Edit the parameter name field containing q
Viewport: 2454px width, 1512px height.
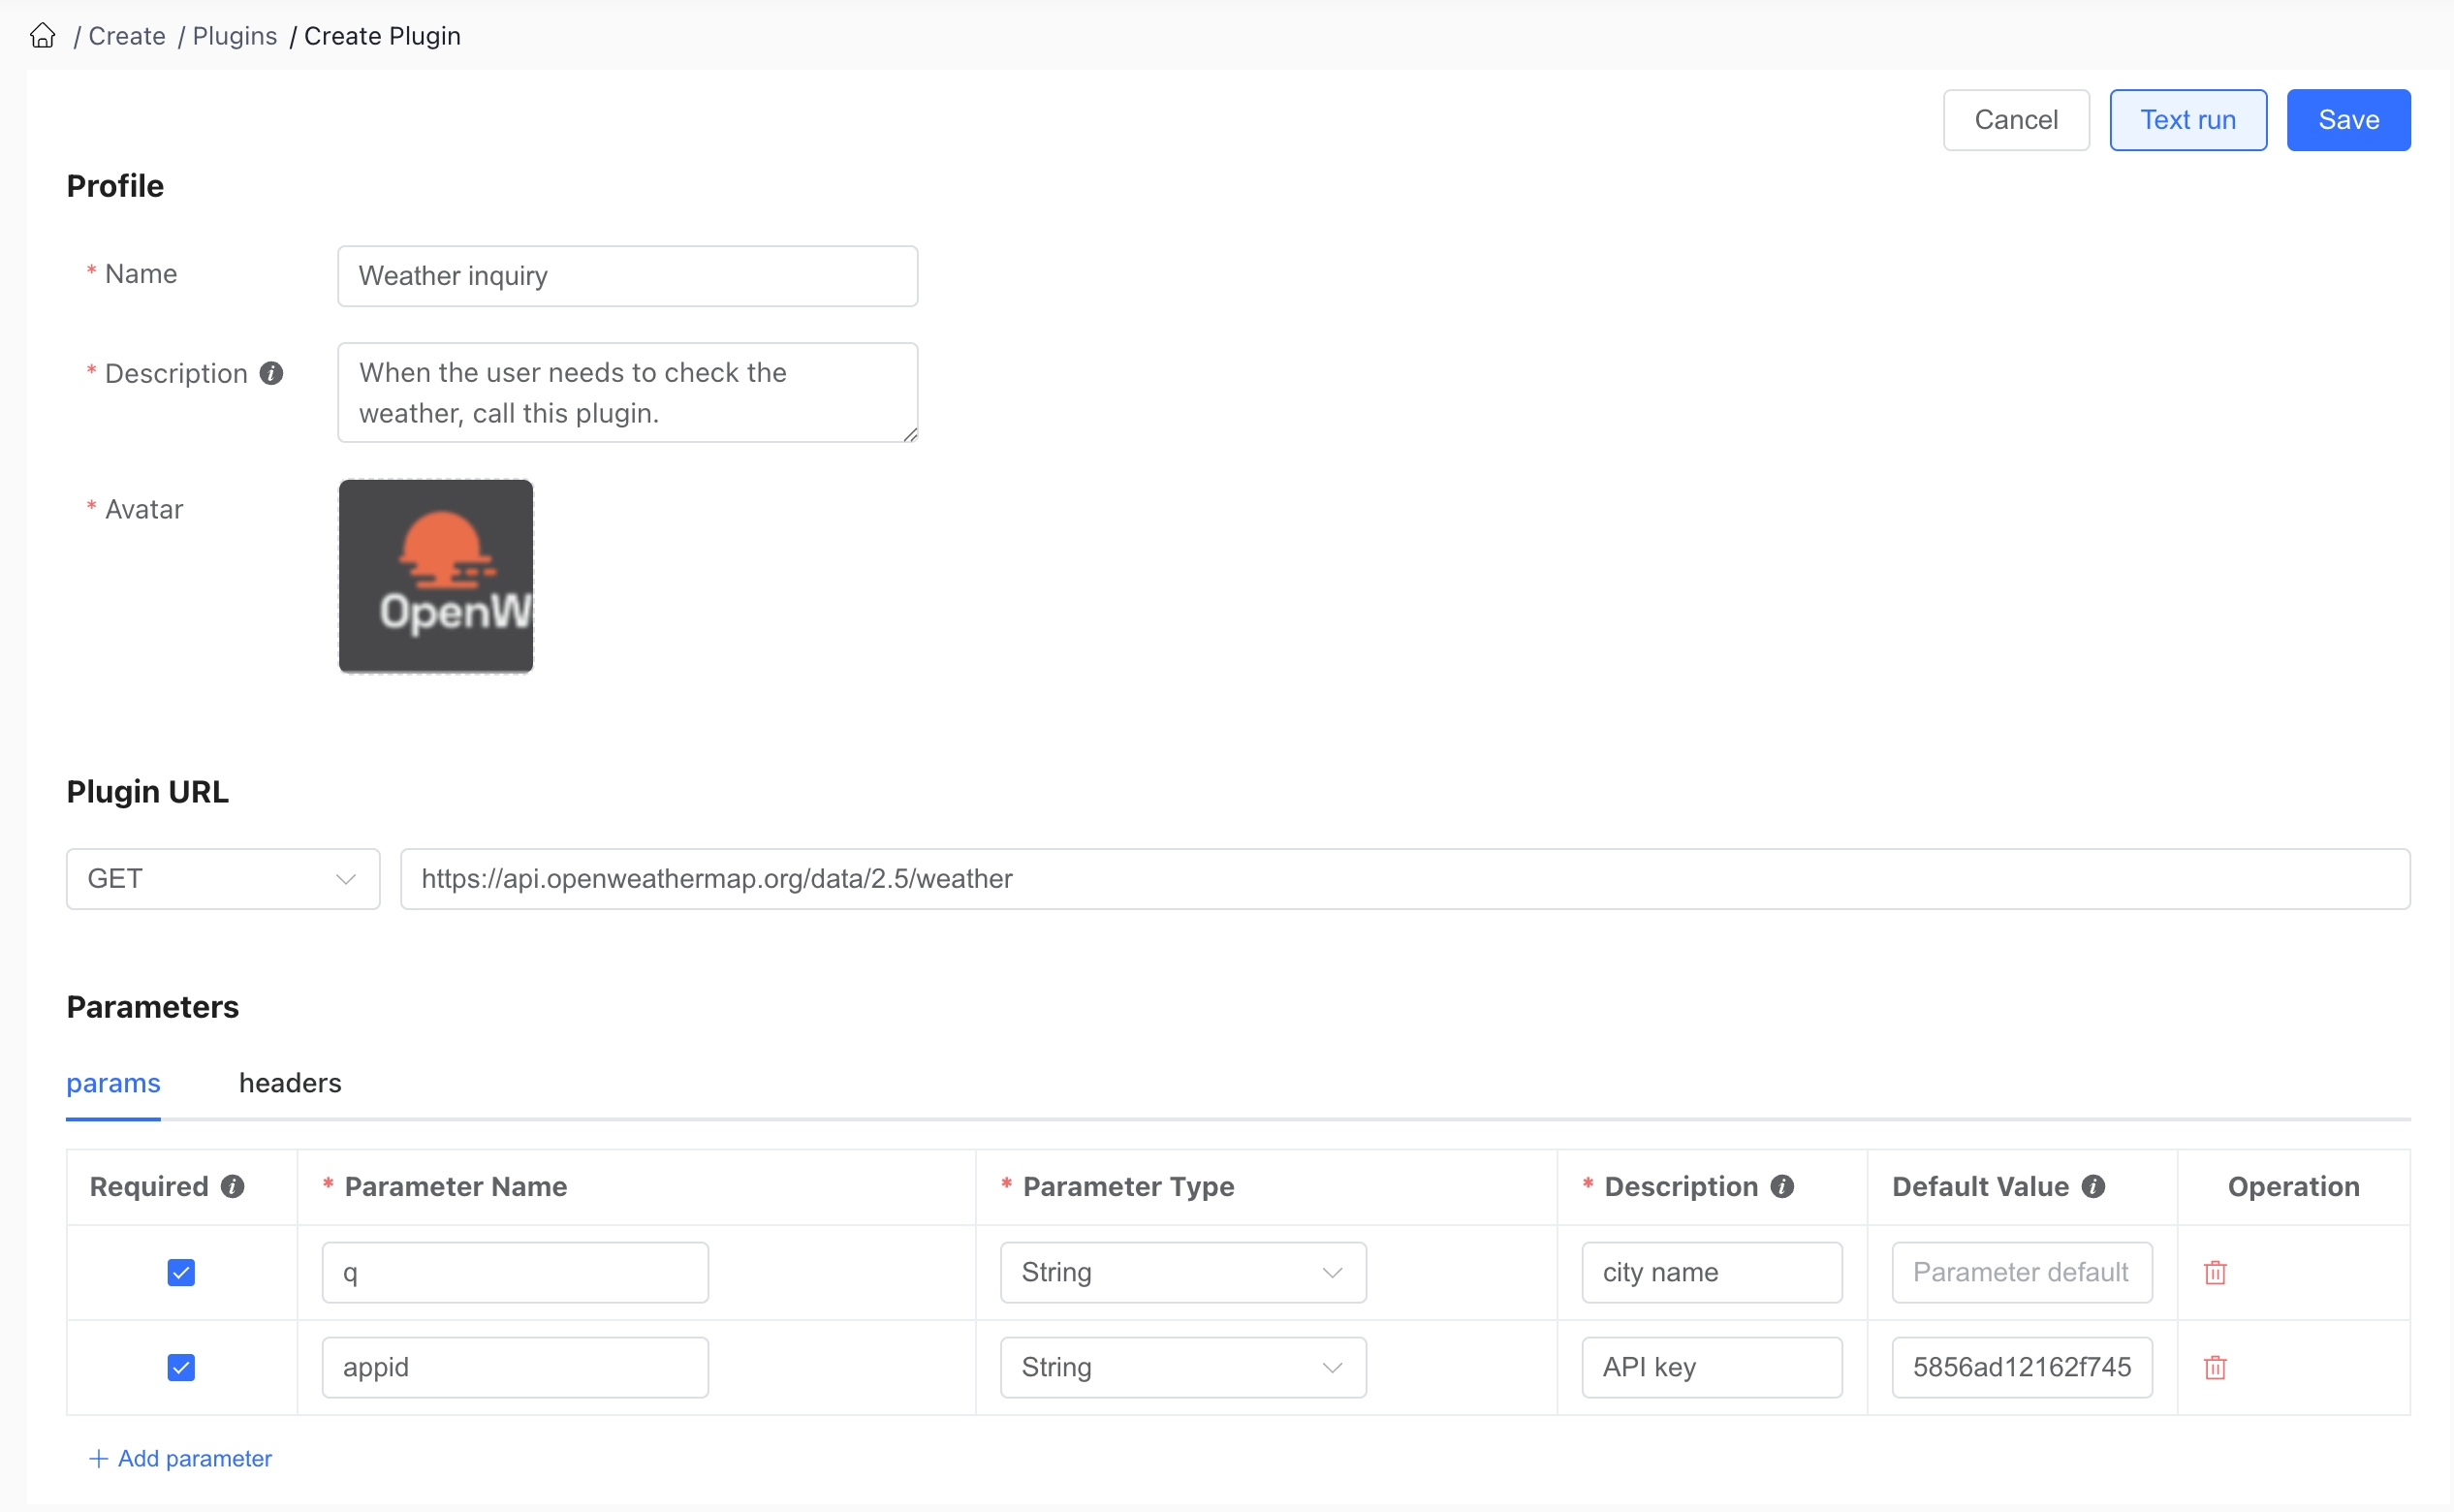[515, 1272]
